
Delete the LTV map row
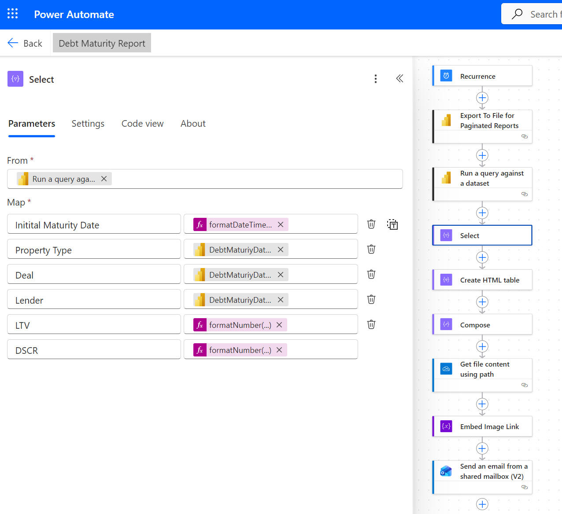coord(371,325)
